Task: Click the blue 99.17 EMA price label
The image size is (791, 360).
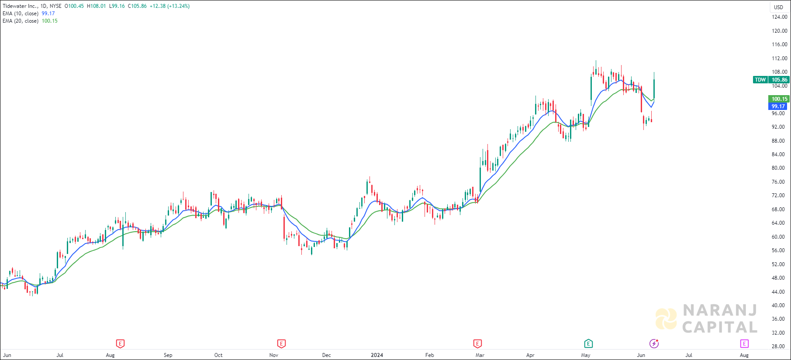Action: [778, 106]
